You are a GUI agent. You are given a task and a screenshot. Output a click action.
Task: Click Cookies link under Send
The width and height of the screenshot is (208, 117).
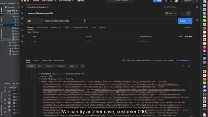[187, 27]
